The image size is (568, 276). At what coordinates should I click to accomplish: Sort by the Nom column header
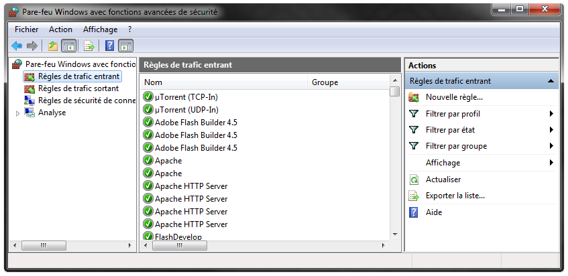224,82
